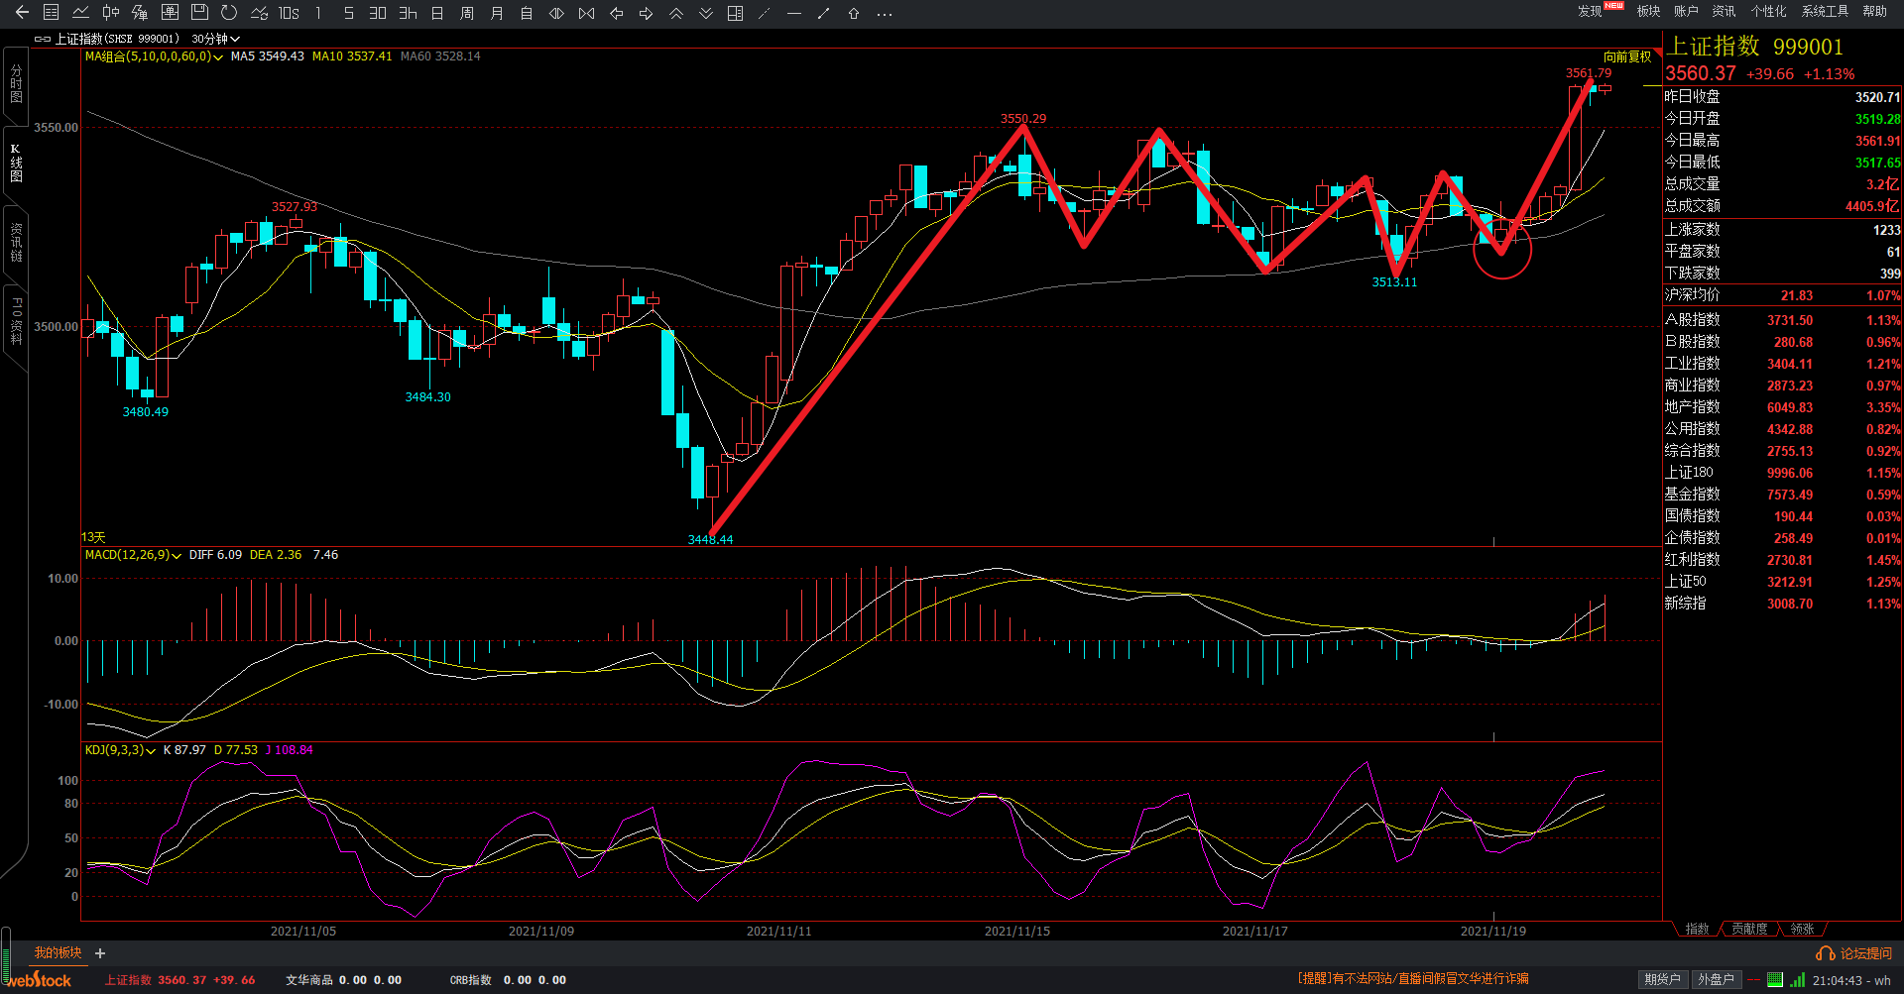The height and width of the screenshot is (994, 1904).
Task: Click the save (floppy disk) icon
Action: click(x=199, y=13)
